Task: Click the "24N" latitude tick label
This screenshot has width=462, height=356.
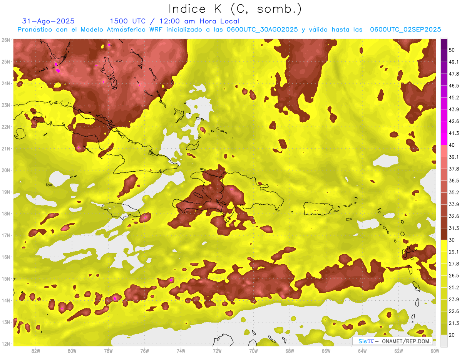Action: click(x=5, y=83)
